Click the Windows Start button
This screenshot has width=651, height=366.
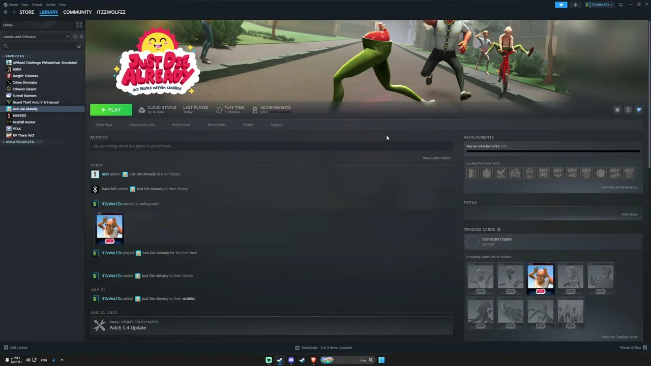pyautogui.click(x=381, y=360)
